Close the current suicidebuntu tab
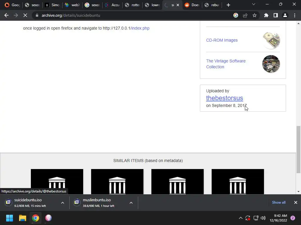The image size is (301, 225). pos(178,5)
